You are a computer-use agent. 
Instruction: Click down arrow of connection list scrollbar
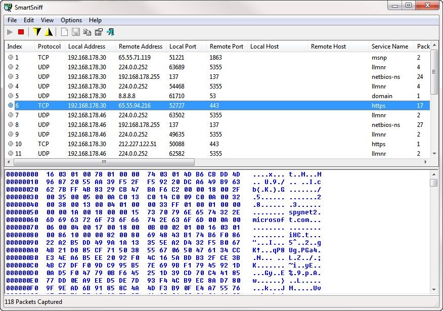(x=434, y=154)
